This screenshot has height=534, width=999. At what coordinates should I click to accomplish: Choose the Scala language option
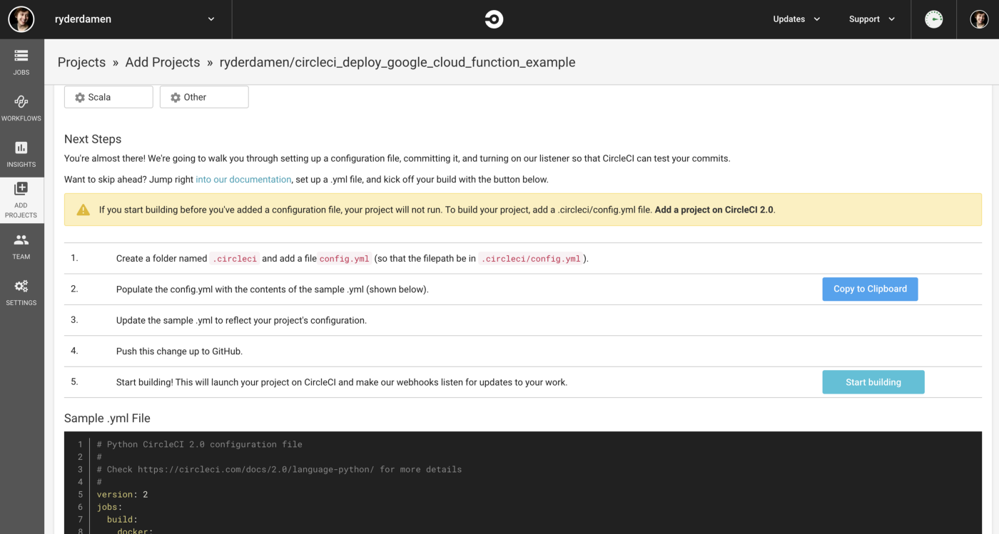coord(108,97)
